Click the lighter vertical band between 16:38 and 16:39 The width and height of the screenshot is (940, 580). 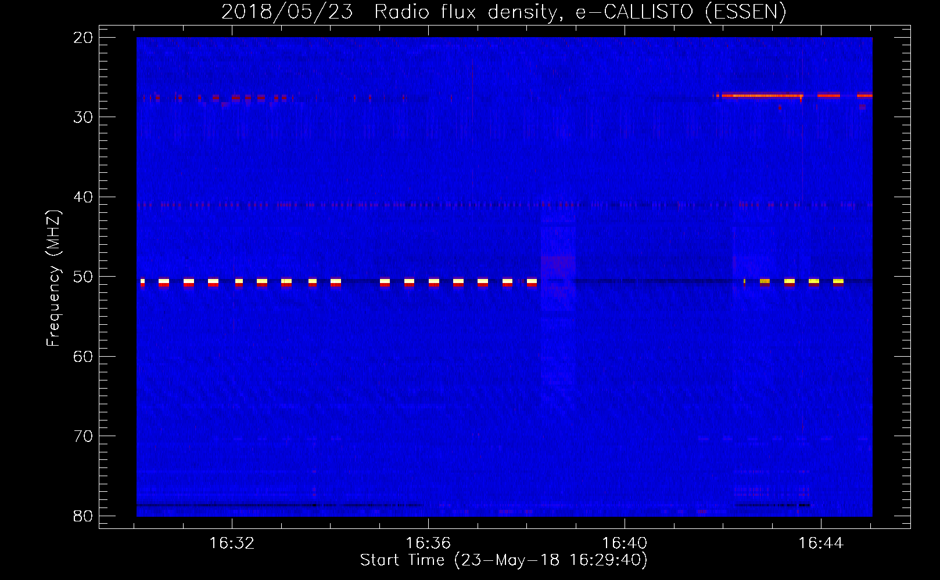(558, 302)
